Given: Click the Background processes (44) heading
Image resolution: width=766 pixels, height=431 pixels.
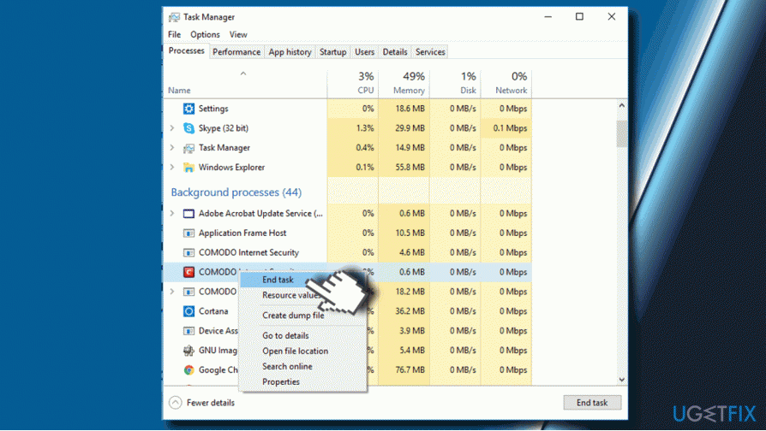Looking at the screenshot, I should click(x=236, y=192).
